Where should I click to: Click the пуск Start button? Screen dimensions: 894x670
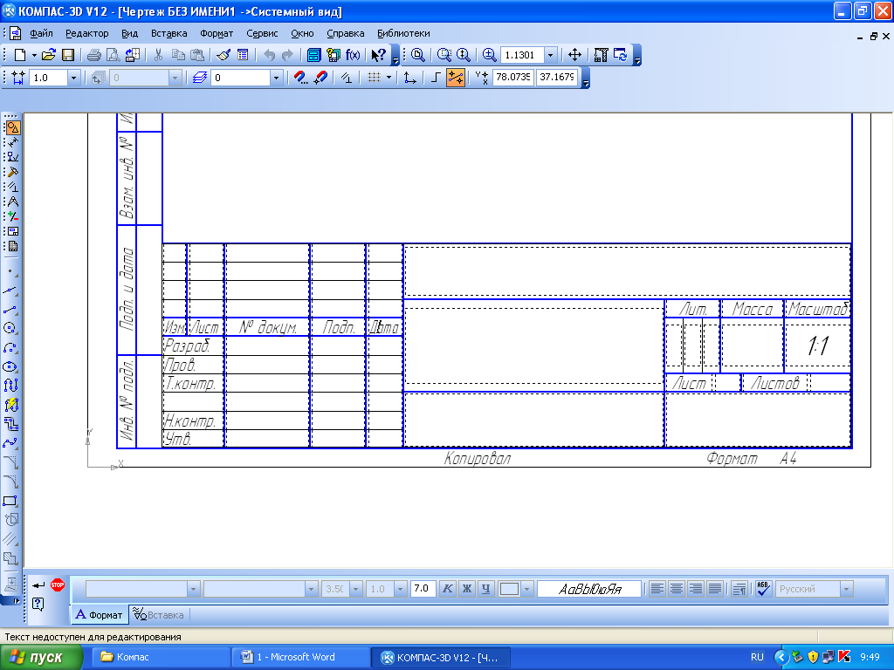pyautogui.click(x=41, y=658)
